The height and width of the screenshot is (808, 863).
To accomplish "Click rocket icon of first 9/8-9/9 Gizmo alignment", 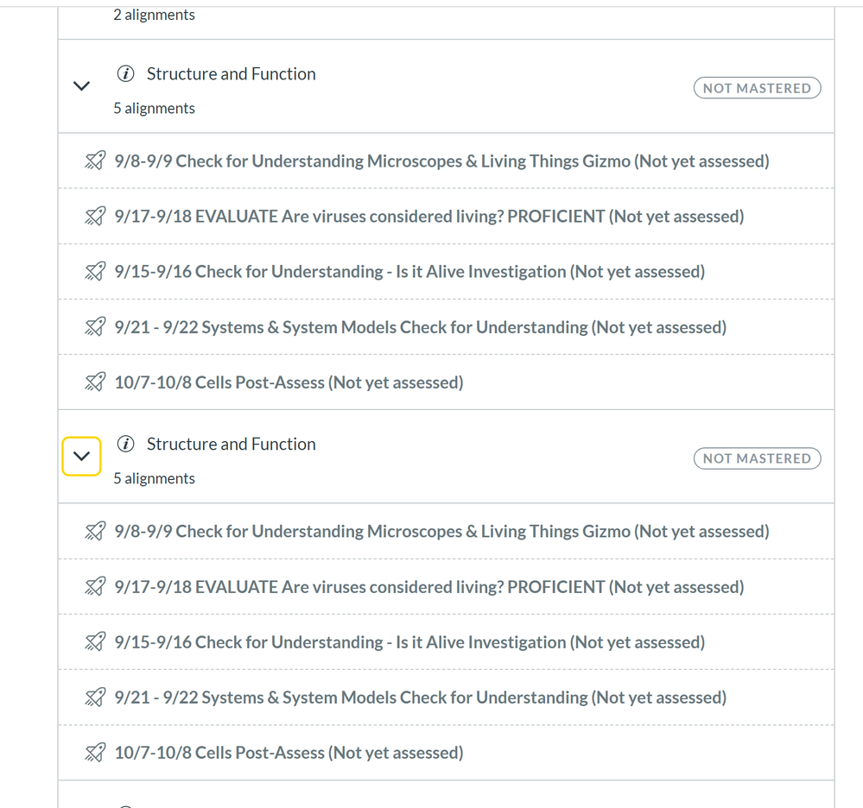I will coord(95,161).
